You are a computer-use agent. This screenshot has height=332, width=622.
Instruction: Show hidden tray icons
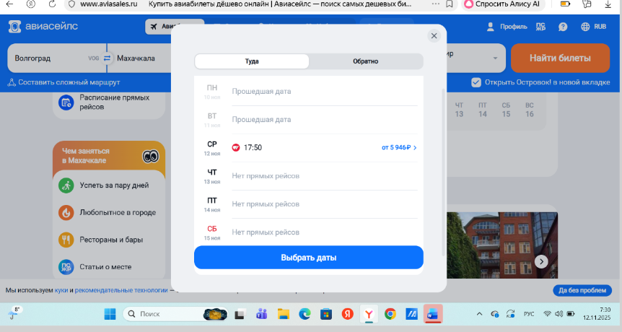click(x=479, y=314)
